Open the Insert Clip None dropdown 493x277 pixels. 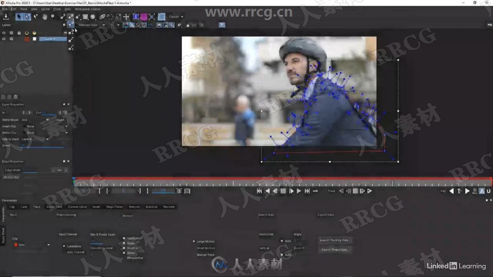pos(47,126)
